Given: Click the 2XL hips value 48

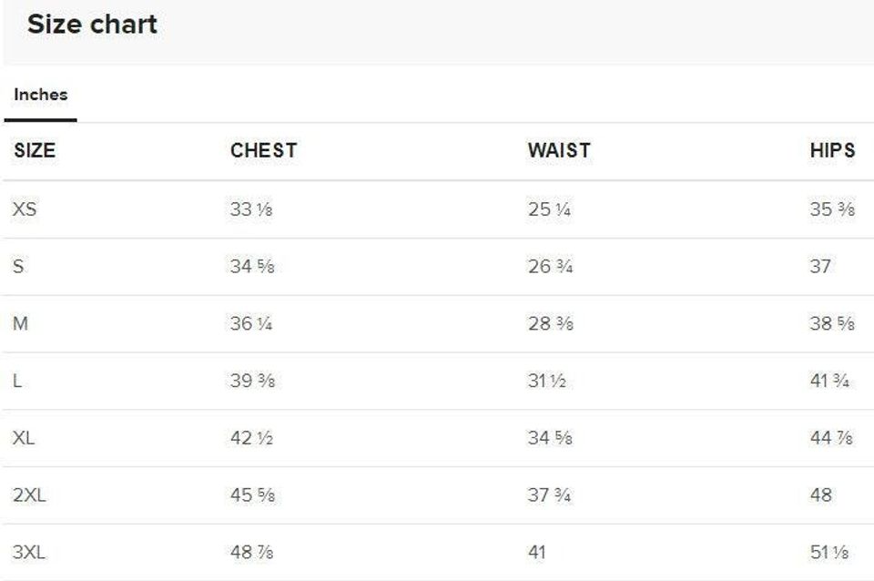Looking at the screenshot, I should coord(820,495).
